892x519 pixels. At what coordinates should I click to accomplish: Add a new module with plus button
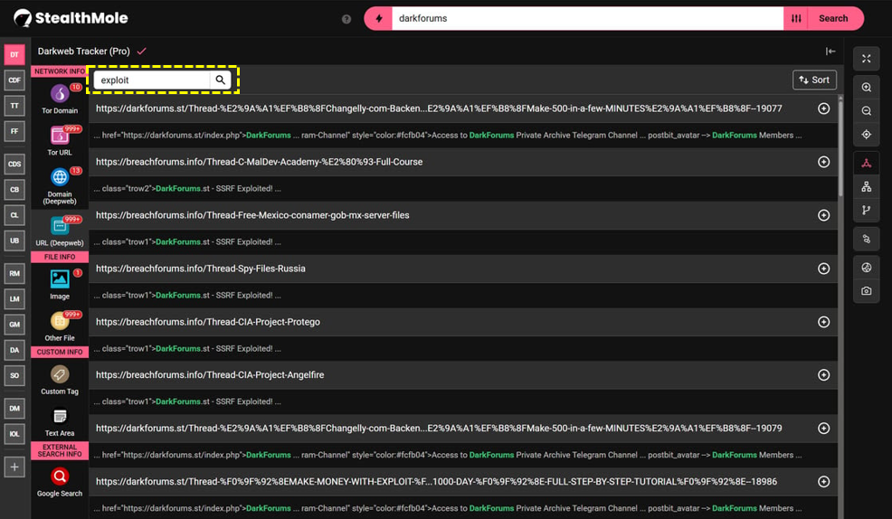pos(14,467)
